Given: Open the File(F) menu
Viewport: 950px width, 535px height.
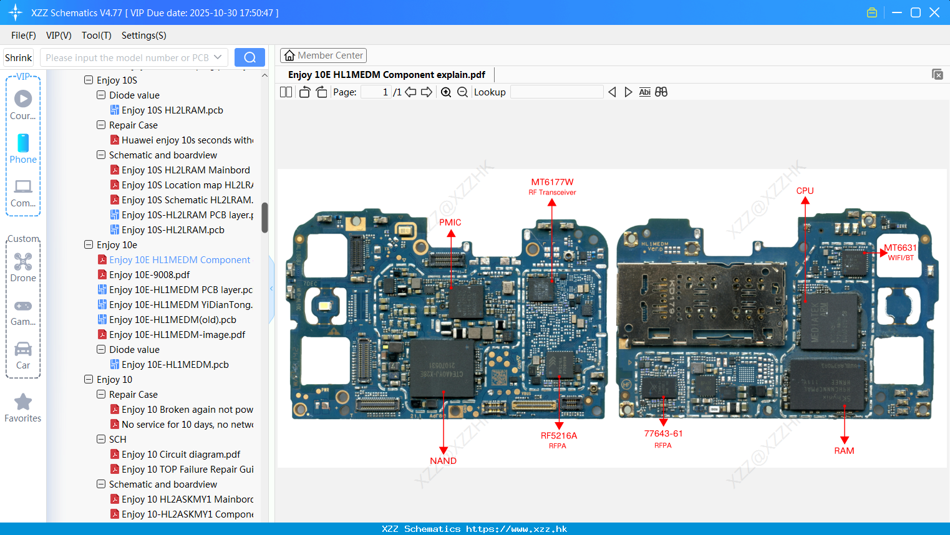Looking at the screenshot, I should click(x=24, y=36).
